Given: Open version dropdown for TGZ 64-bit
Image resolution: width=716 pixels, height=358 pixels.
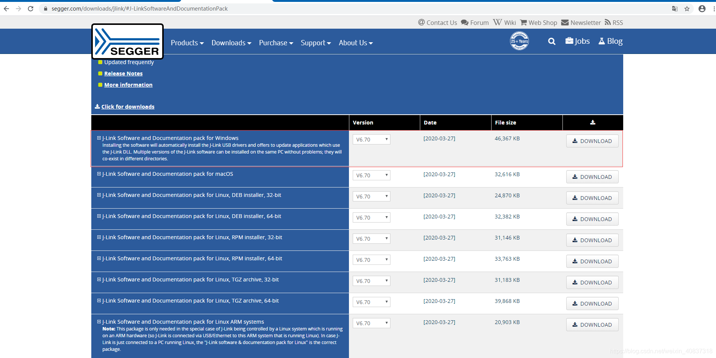Looking at the screenshot, I should (372, 302).
